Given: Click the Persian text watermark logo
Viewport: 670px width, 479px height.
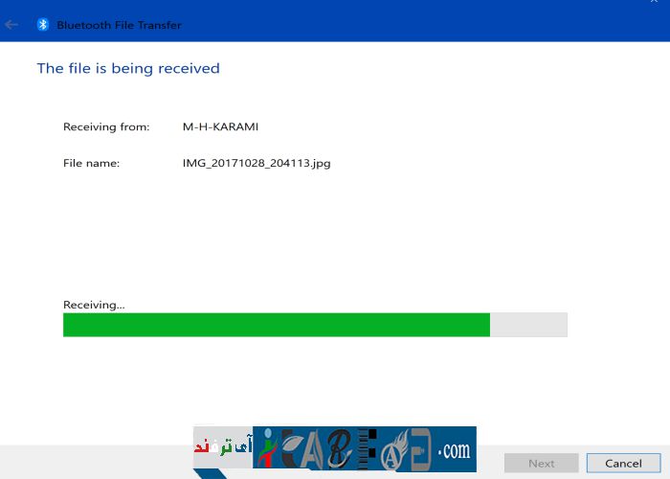Looking at the screenshot, I should click(222, 446).
